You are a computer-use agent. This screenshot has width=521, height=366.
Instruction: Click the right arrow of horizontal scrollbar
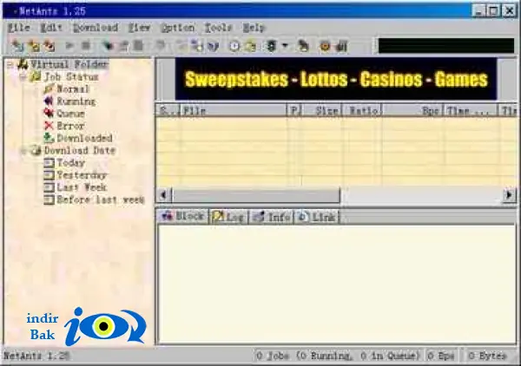(509, 195)
